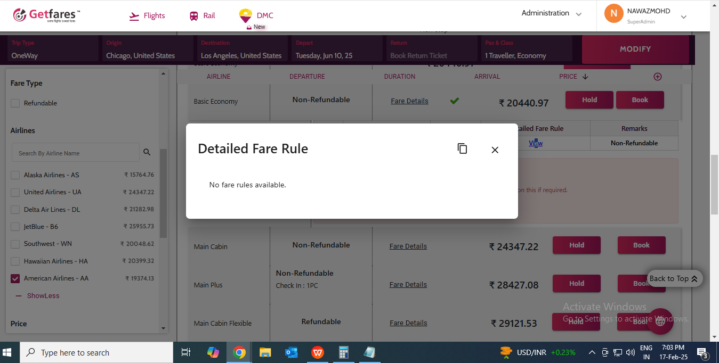The height and width of the screenshot is (363, 719).
Task: Sort by Price arrow in header
Action: point(585,77)
